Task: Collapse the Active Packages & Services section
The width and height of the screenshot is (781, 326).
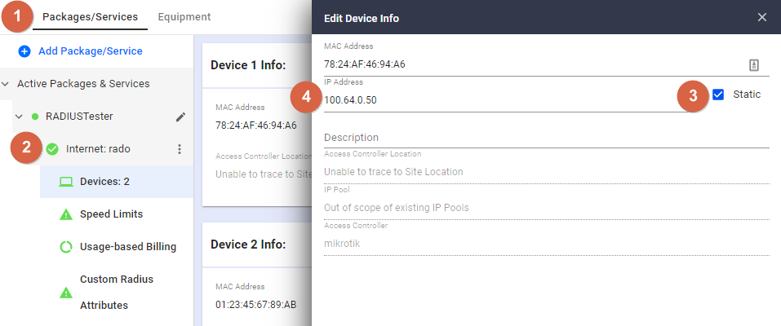Action: coord(5,84)
